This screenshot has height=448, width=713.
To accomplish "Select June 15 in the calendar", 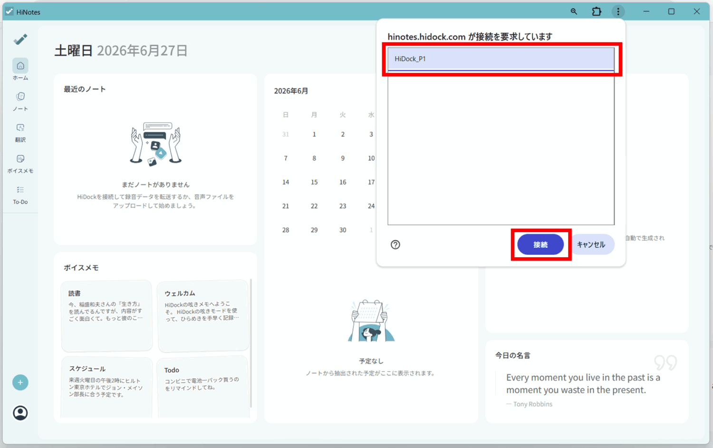I will [x=314, y=182].
